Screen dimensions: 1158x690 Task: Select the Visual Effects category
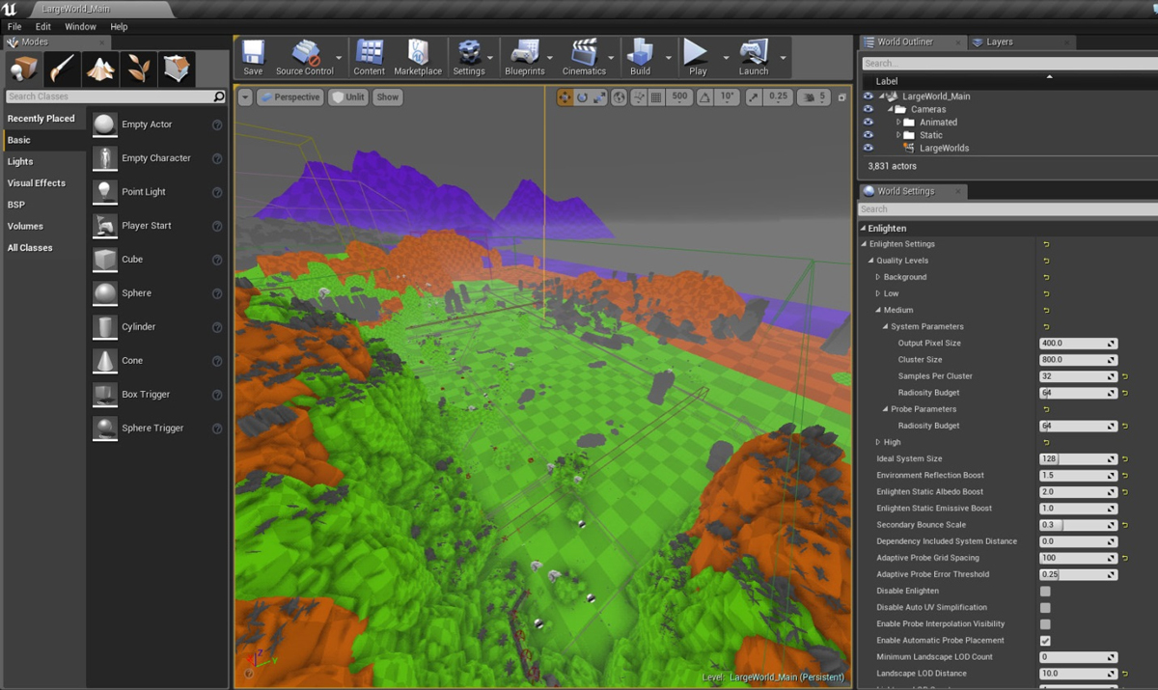pyautogui.click(x=37, y=183)
